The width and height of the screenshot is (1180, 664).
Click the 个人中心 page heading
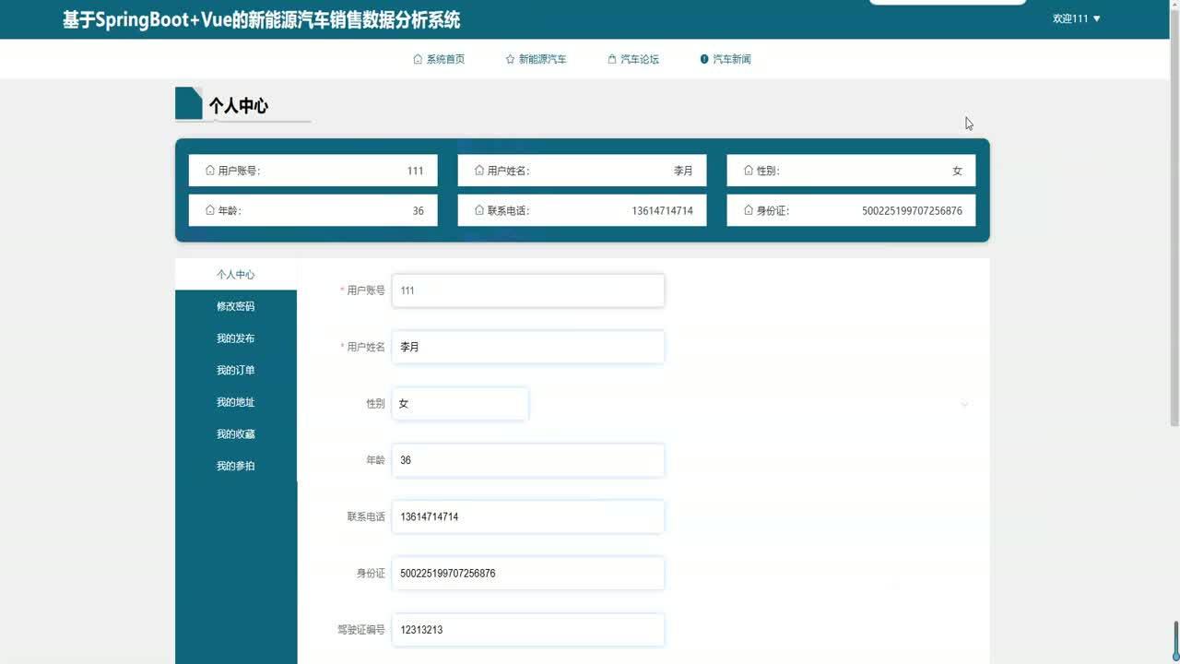click(238, 106)
